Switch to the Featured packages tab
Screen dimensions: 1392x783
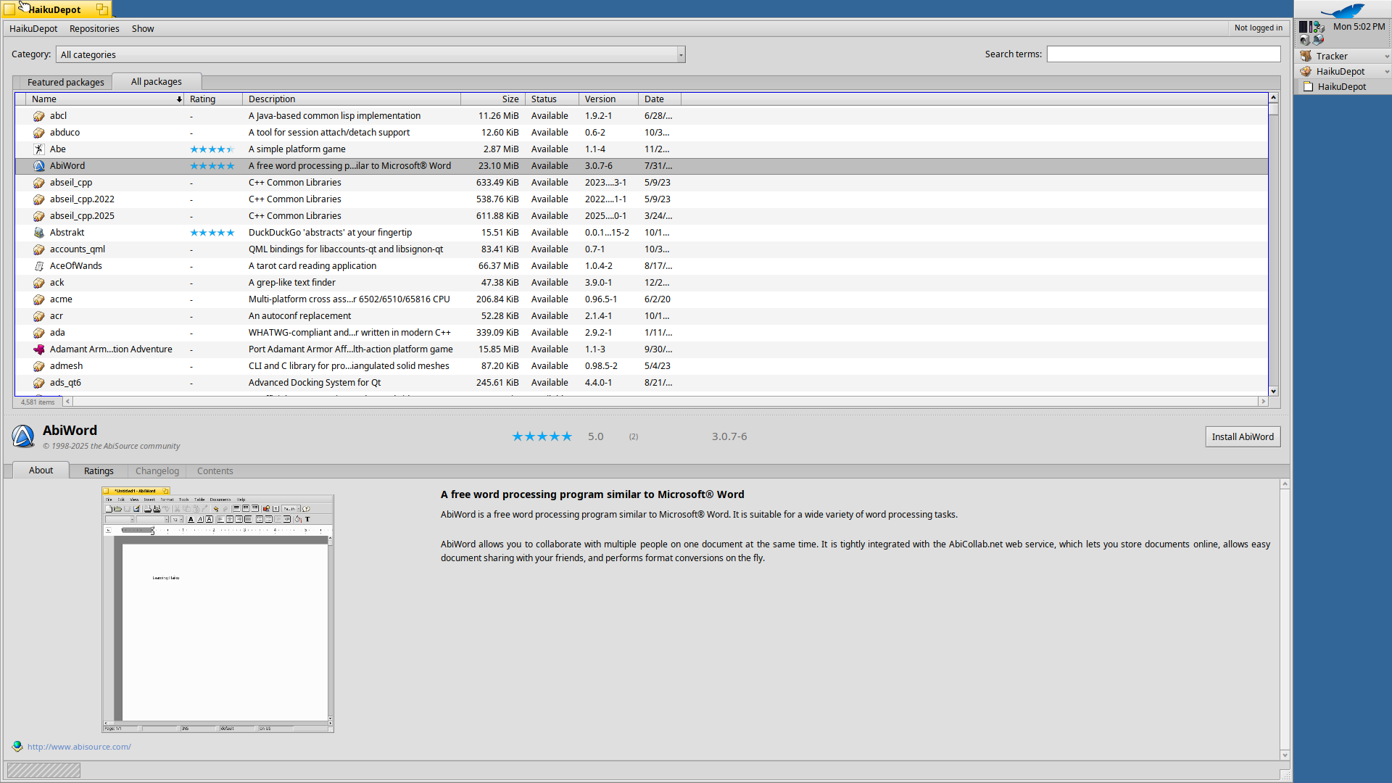66,83
